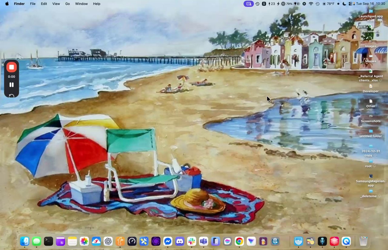Pause the screen recording

click(12, 85)
